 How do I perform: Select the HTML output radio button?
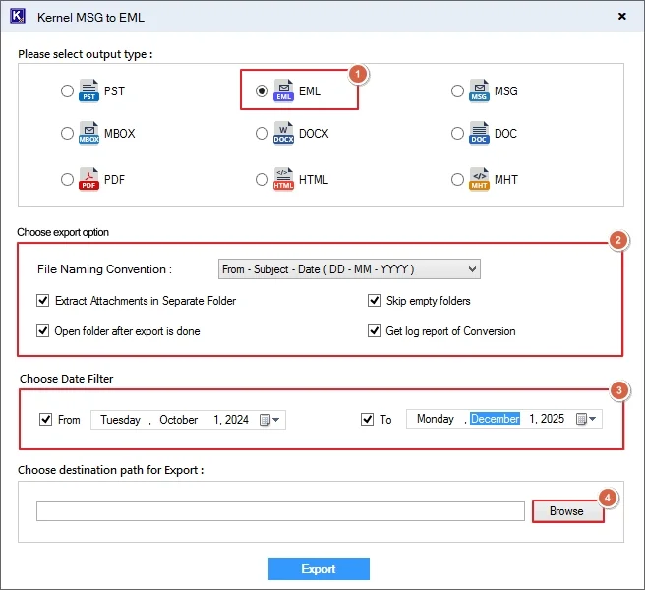point(262,179)
